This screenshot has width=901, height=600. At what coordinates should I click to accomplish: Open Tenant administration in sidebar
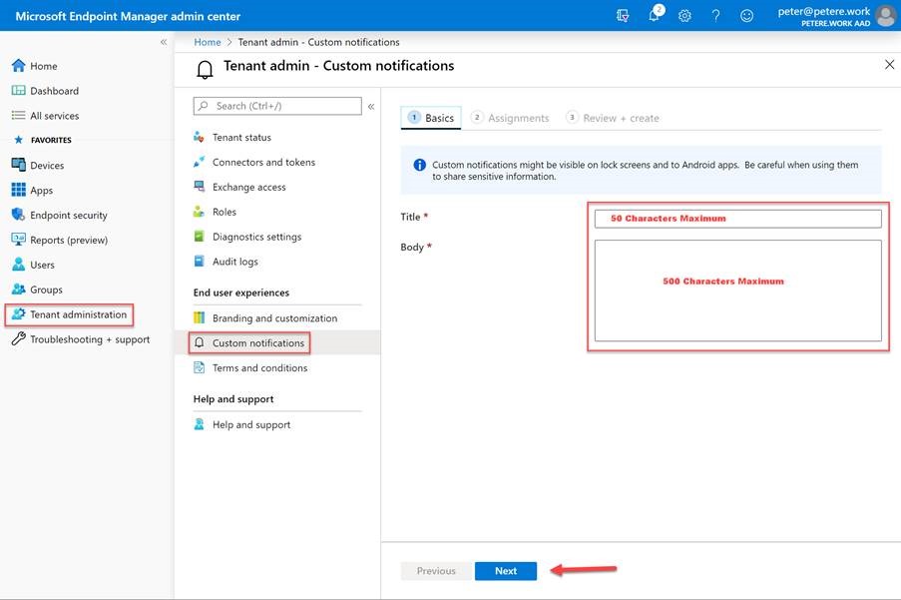(x=78, y=314)
